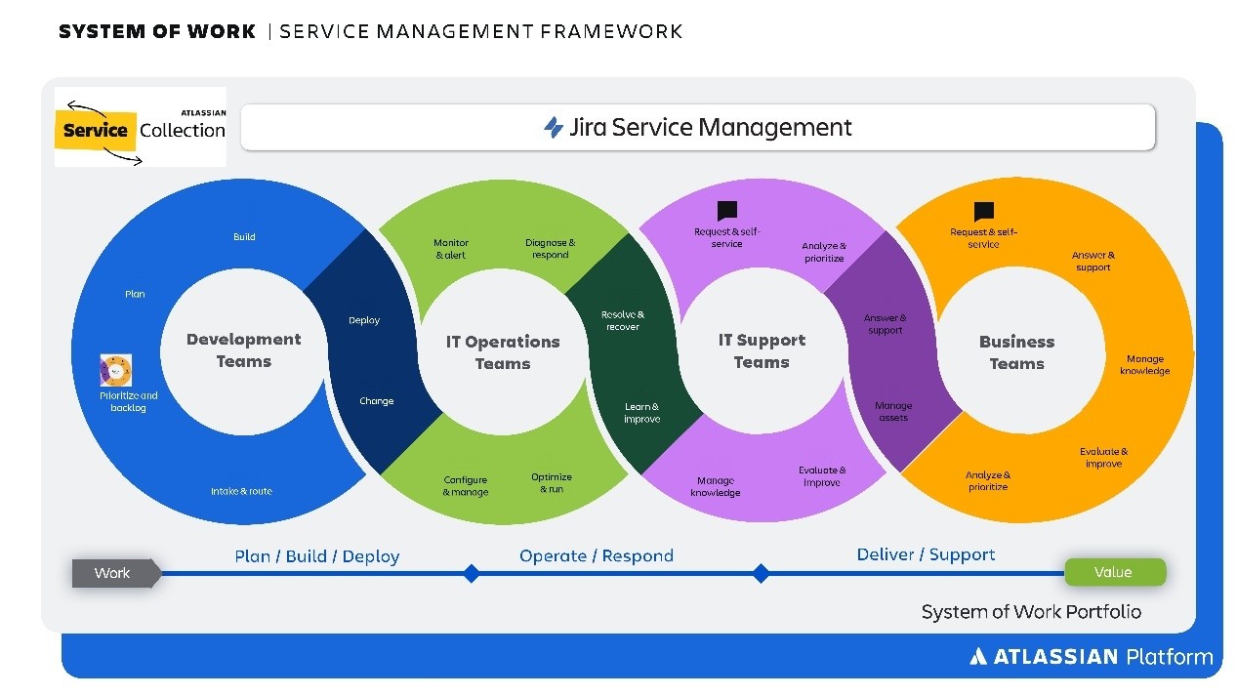This screenshot has height=696, width=1237.
Task: Click the small thumbnail above Prioritize and backlog
Action: (x=115, y=371)
